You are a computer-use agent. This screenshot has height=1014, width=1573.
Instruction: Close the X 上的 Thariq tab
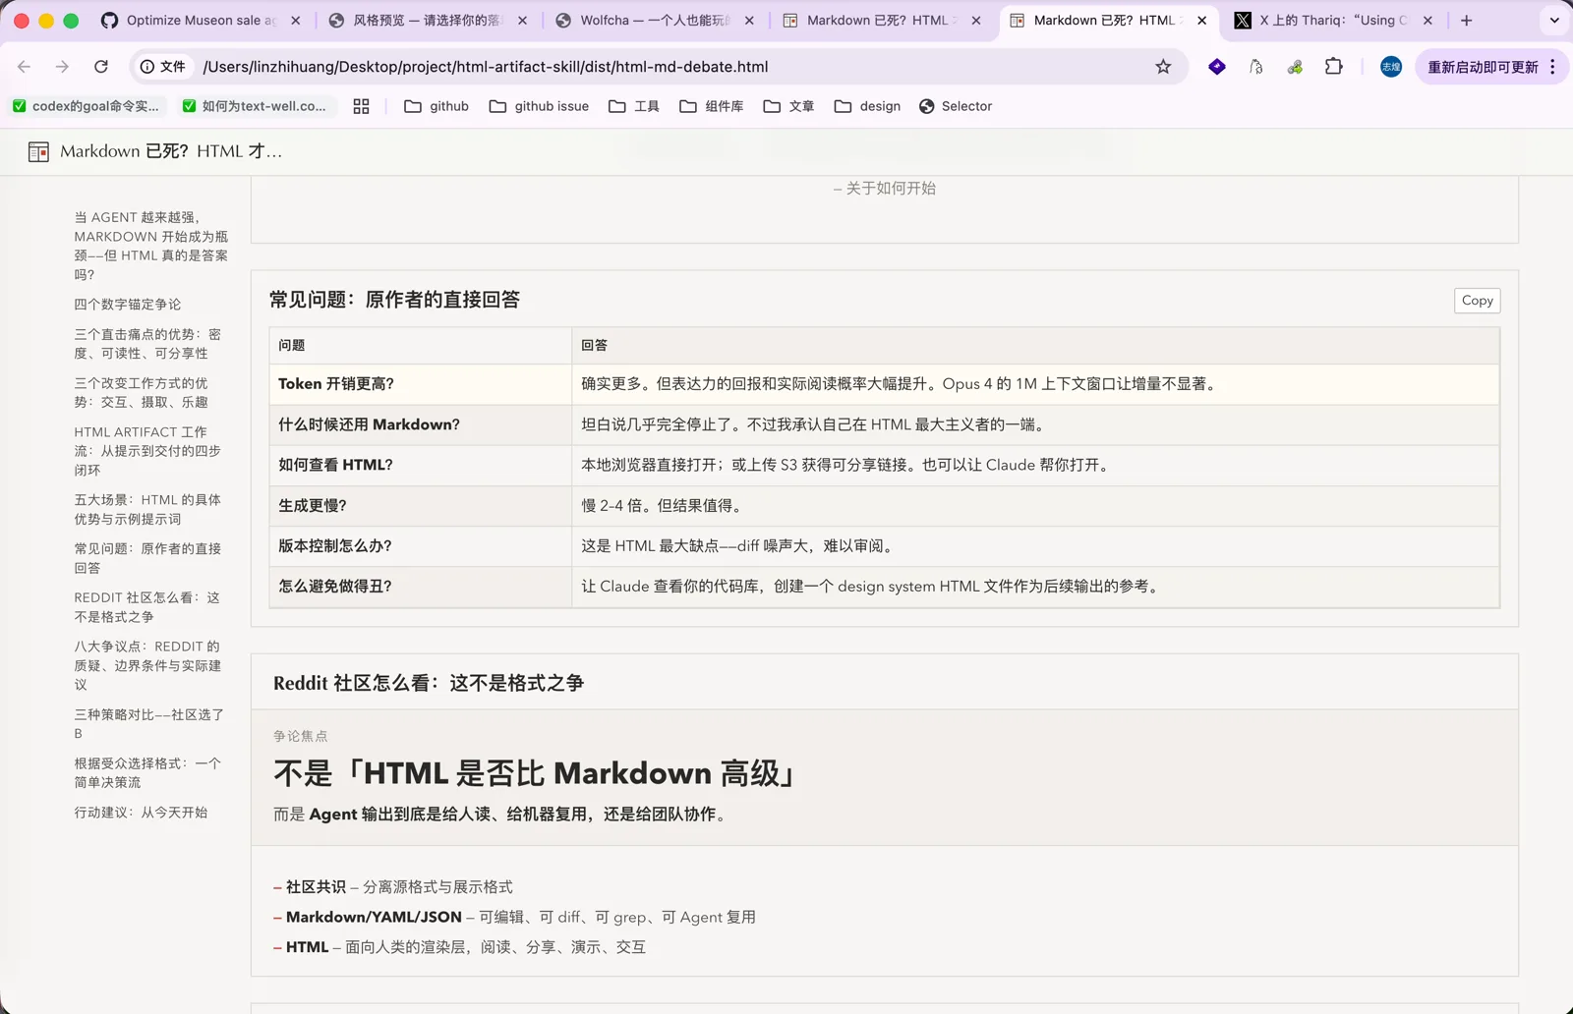tap(1427, 20)
